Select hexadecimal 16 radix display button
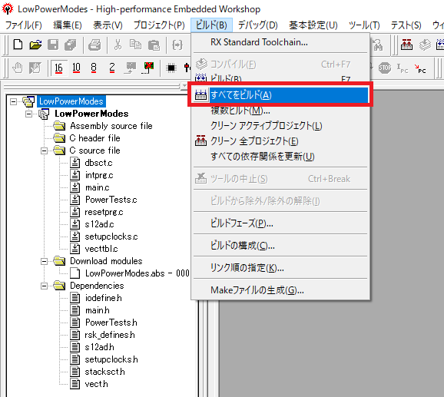 tap(58, 68)
